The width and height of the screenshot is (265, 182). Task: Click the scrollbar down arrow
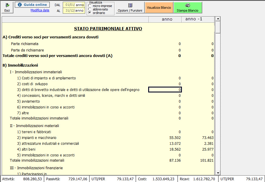(x=218, y=172)
